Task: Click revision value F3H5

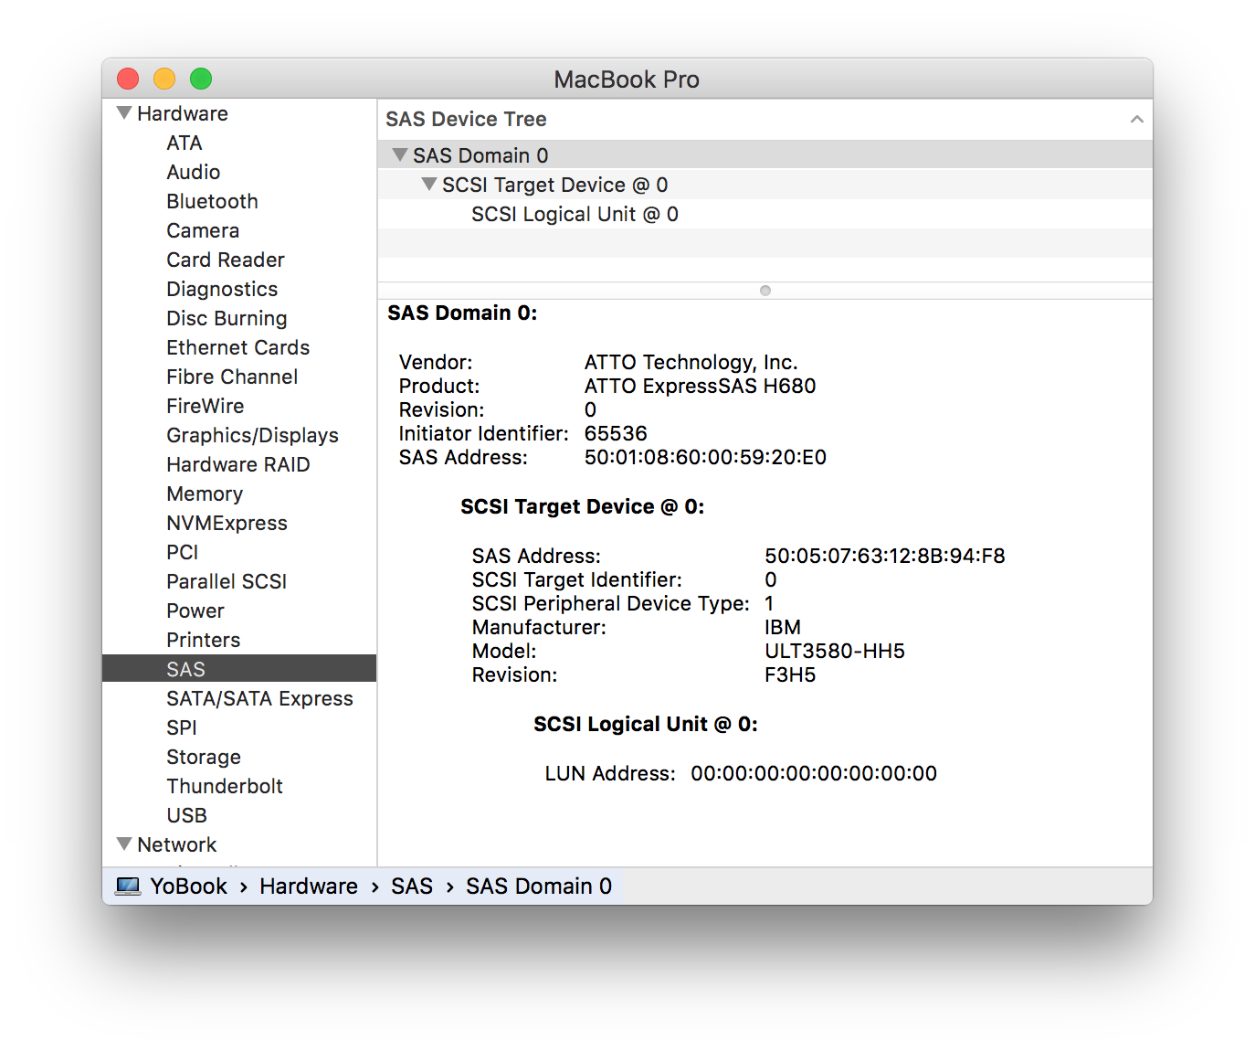Action: point(790,674)
